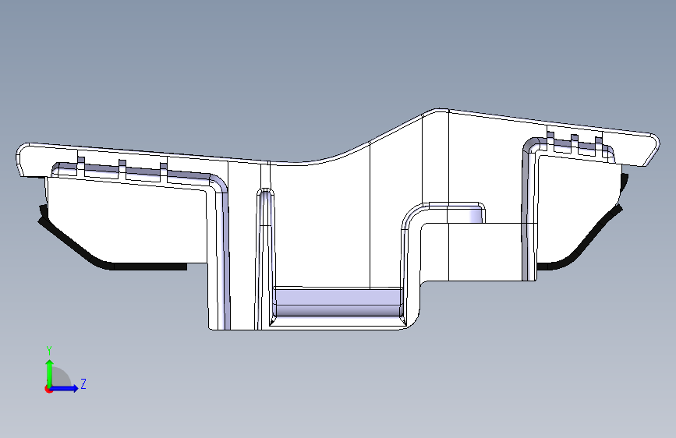Click the green Y axis arrow of triad
The height and width of the screenshot is (438, 676).
pyautogui.click(x=50, y=373)
